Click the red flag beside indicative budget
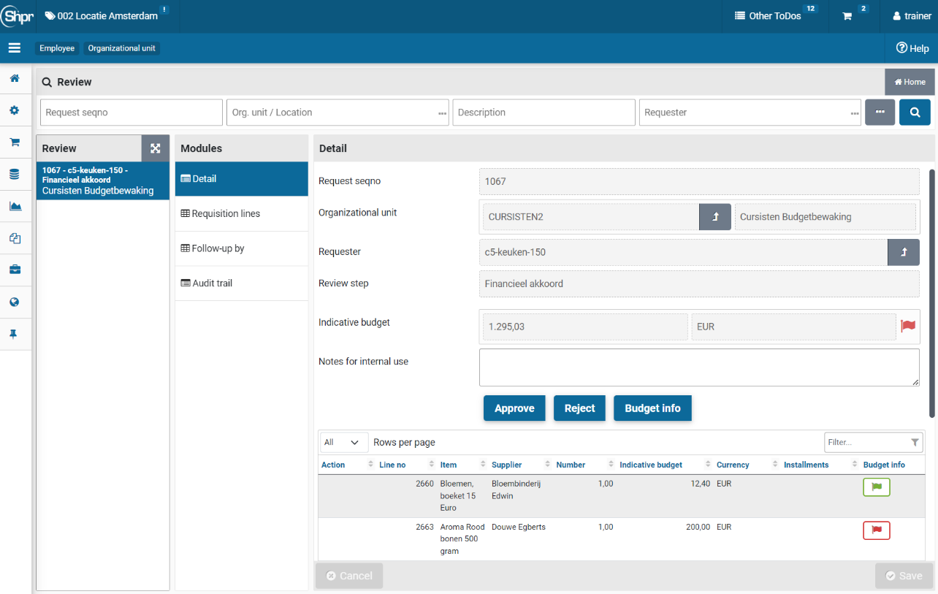Image resolution: width=938 pixels, height=594 pixels. click(x=908, y=327)
